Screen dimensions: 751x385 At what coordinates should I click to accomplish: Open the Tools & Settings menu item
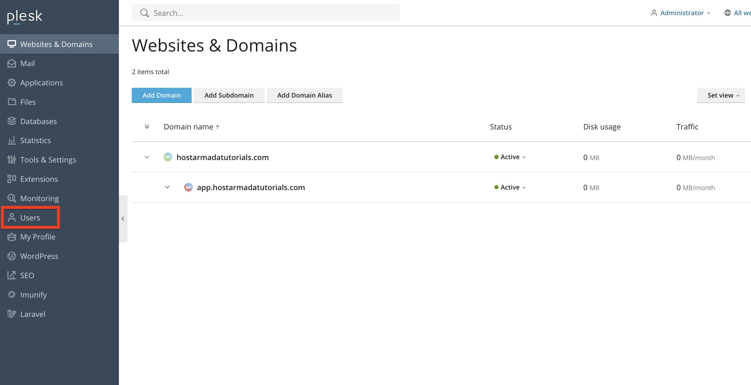pyautogui.click(x=59, y=160)
